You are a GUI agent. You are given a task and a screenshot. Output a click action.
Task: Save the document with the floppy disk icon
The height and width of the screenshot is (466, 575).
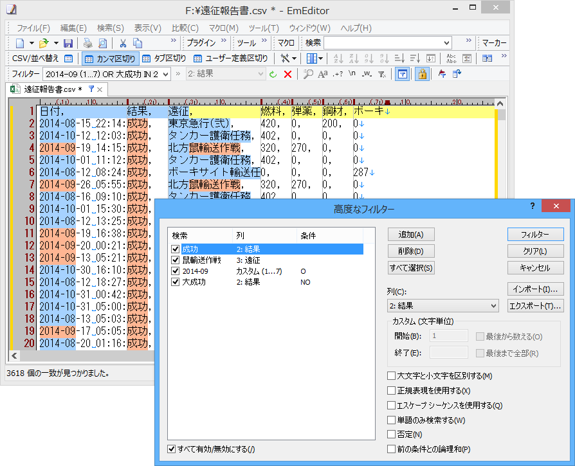click(x=68, y=43)
